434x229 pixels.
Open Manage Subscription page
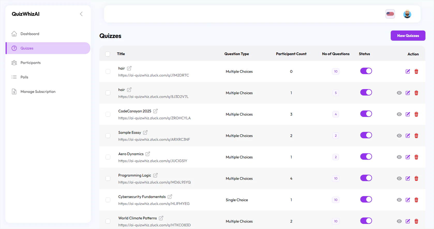click(38, 92)
